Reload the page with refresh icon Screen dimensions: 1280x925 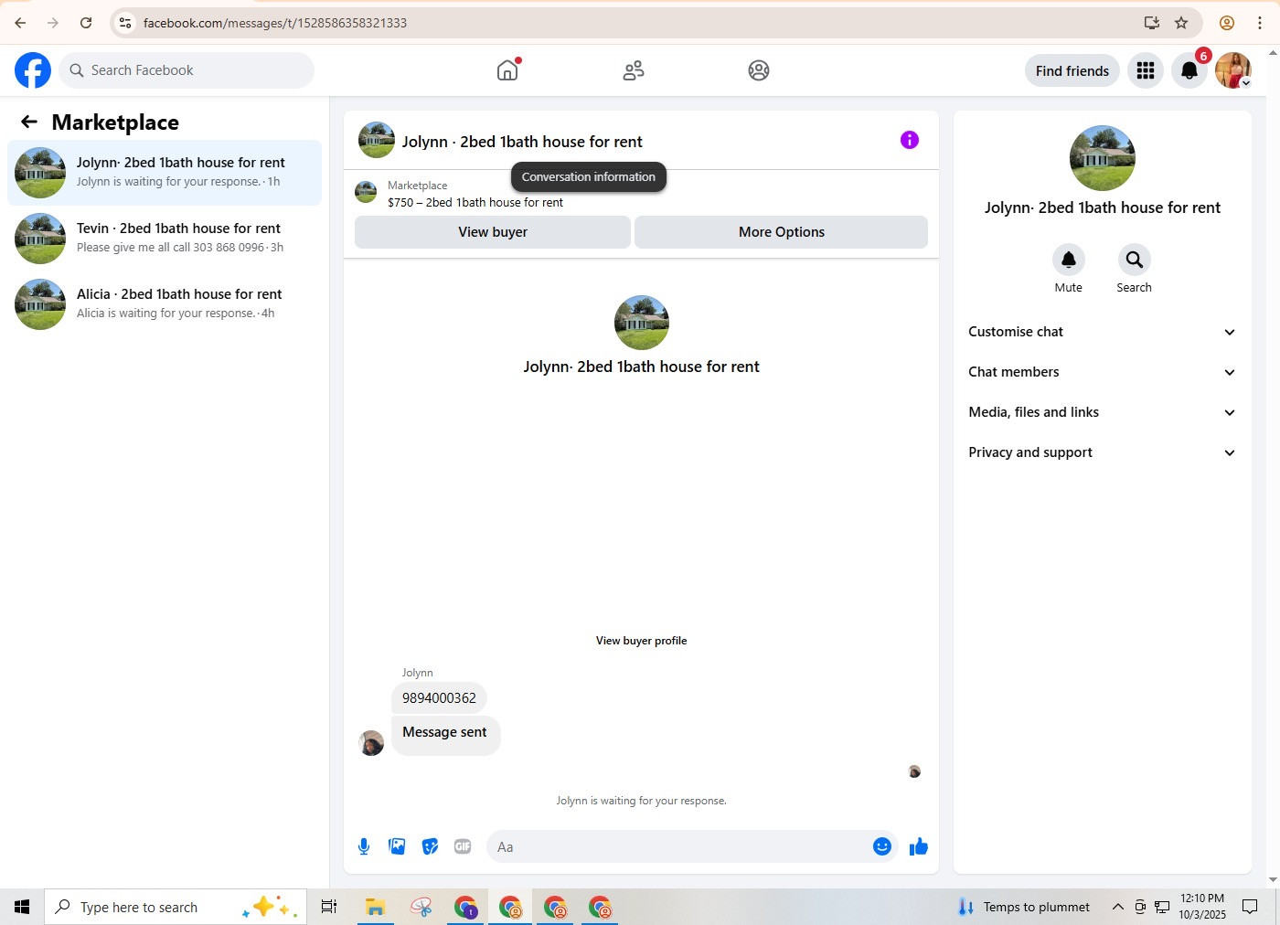pos(86,23)
